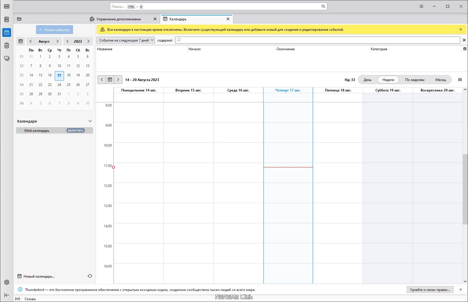The width and height of the screenshot is (468, 302).
Task: Sort events by Окончание column
Action: click(x=322, y=49)
